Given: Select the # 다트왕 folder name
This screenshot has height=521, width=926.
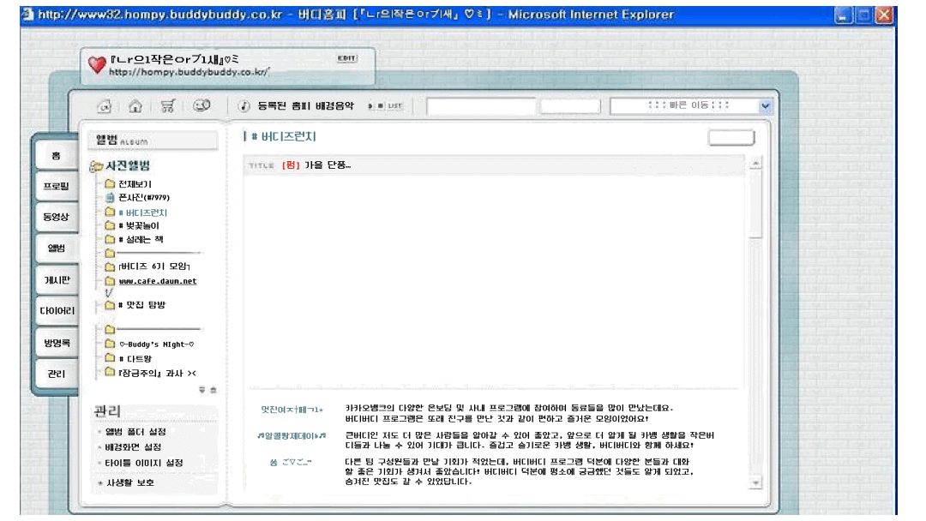Looking at the screenshot, I should coord(135,359).
